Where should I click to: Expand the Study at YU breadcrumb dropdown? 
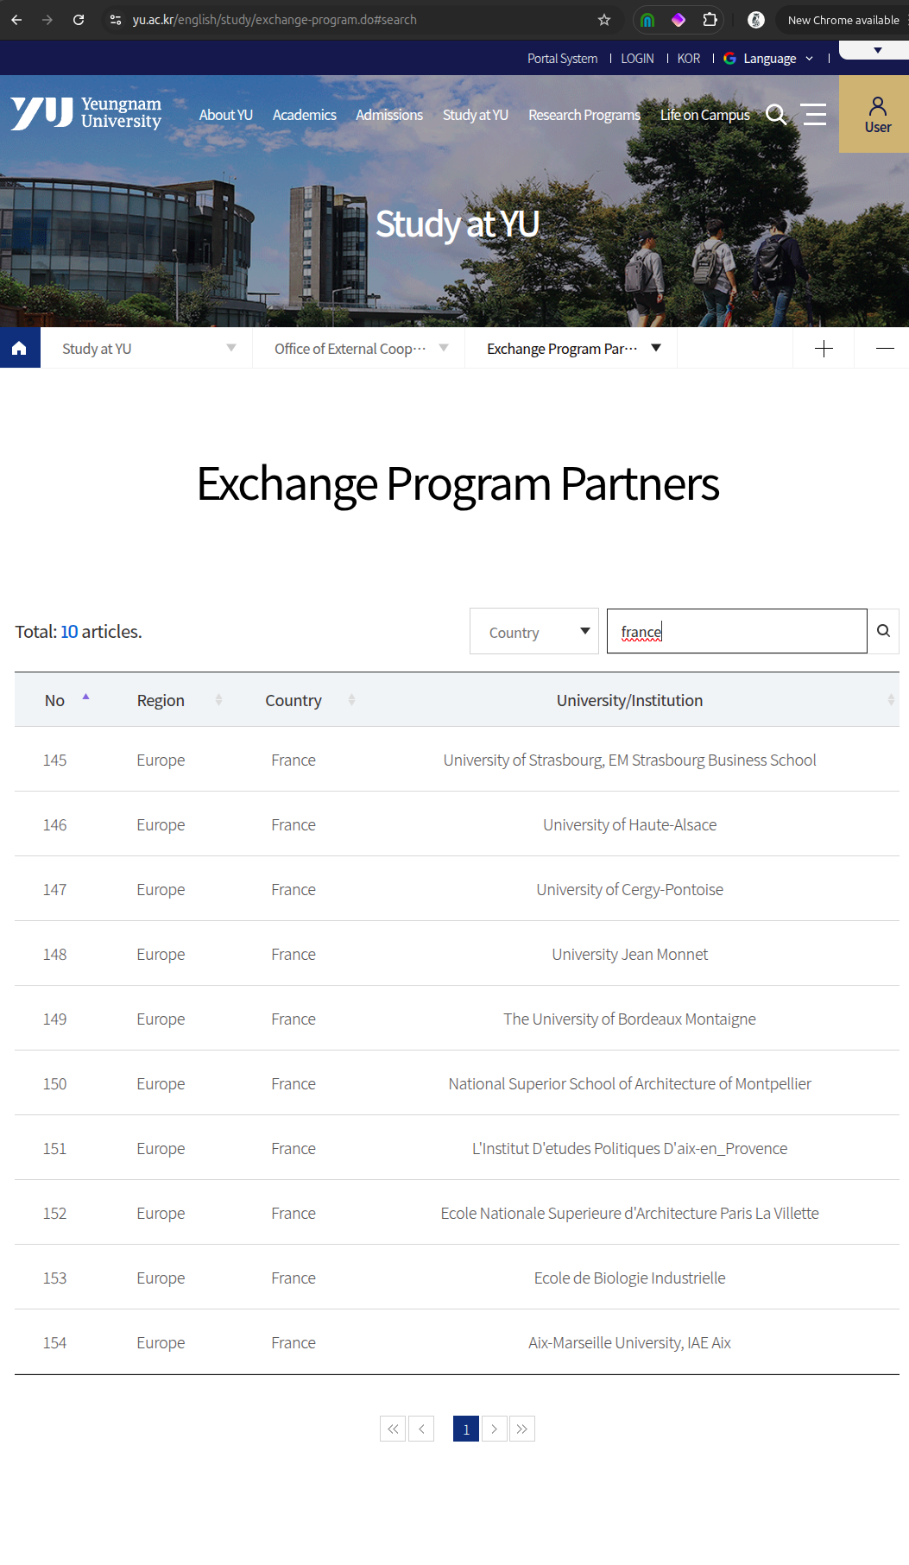[147, 348]
